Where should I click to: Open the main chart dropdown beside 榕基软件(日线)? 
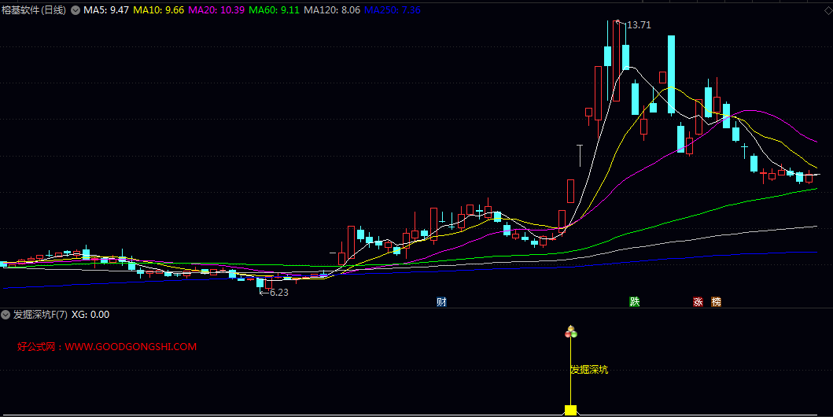pos(76,10)
